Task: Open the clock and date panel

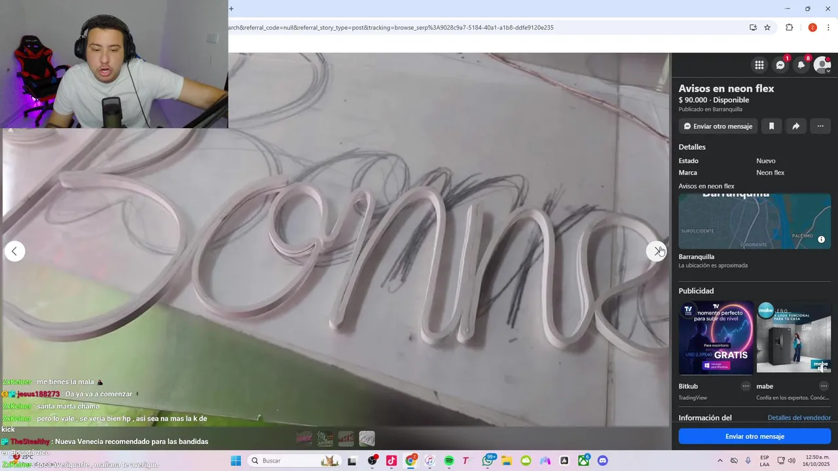Action: point(816,461)
